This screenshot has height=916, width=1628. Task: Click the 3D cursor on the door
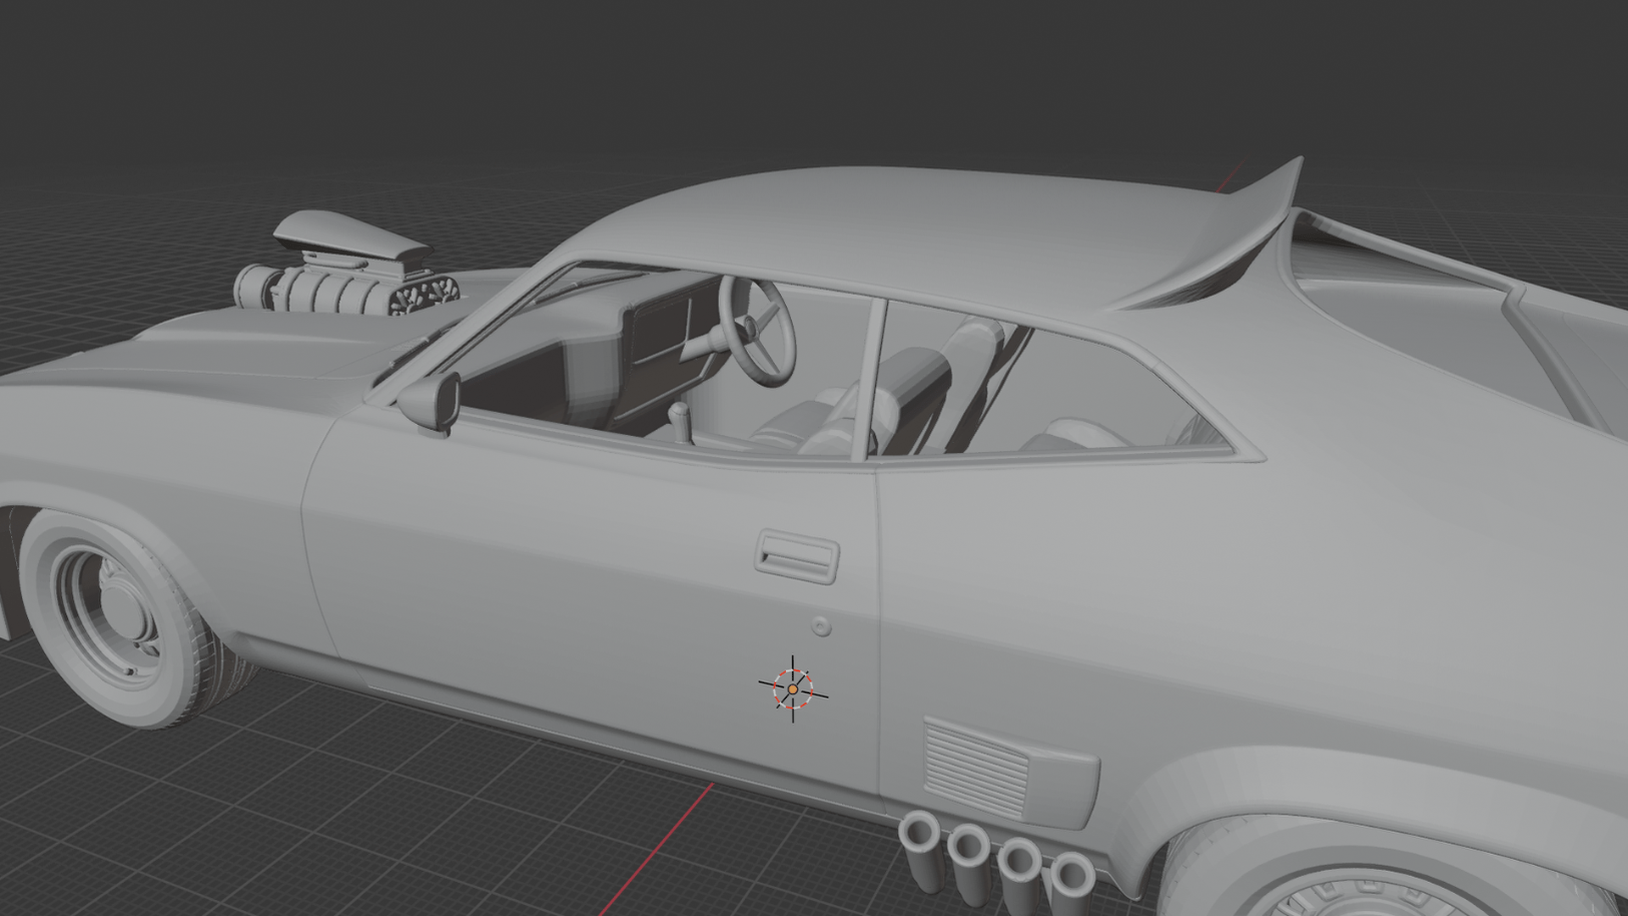tap(793, 690)
